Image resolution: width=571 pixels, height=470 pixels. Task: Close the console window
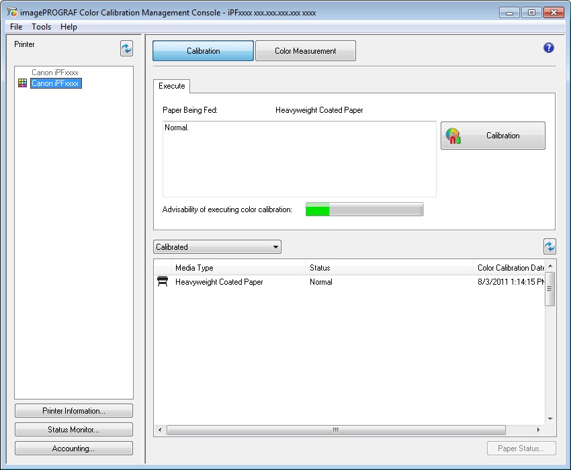pyautogui.click(x=554, y=13)
